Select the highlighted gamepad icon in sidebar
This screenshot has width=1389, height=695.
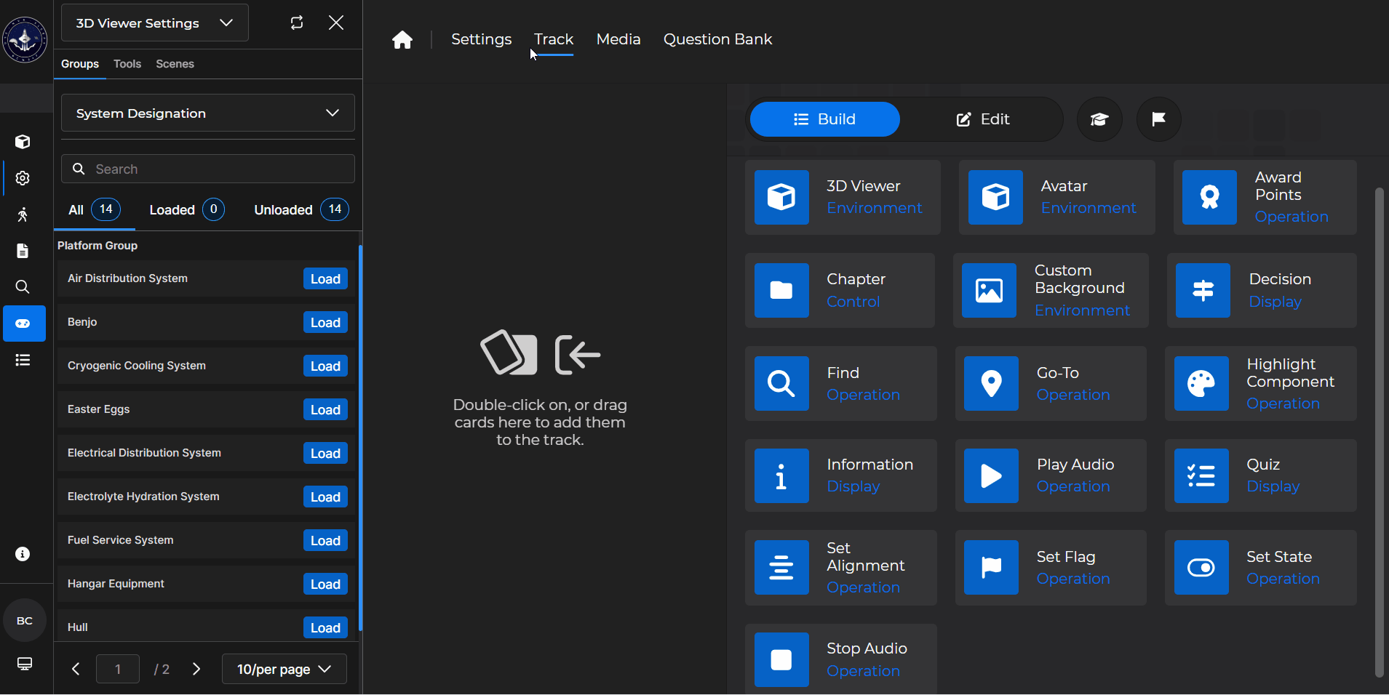point(24,324)
